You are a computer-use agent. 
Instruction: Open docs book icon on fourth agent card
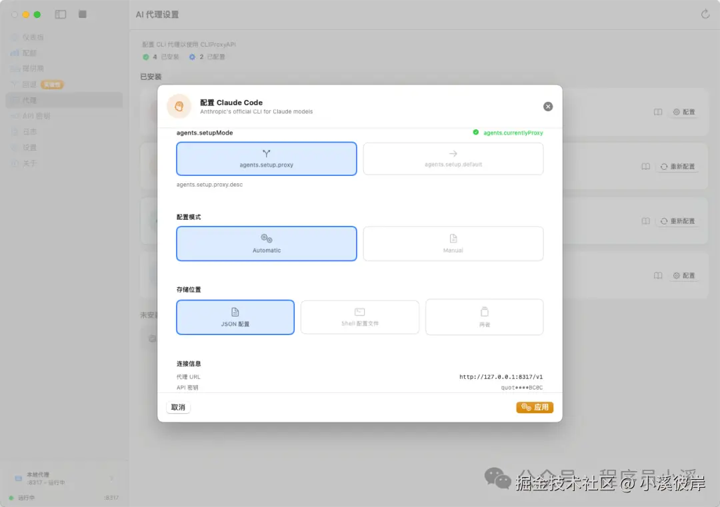pos(658,276)
